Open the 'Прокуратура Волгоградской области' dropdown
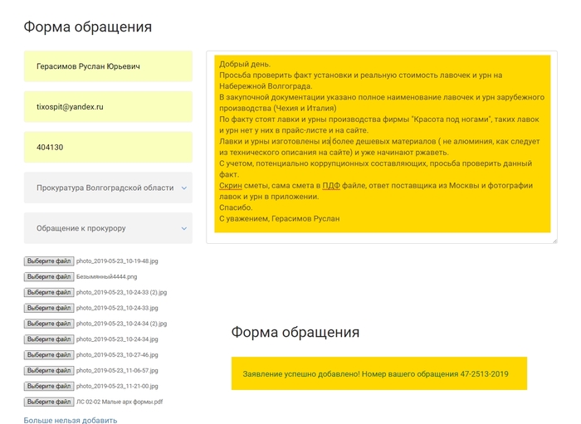581x424 pixels. (108, 188)
